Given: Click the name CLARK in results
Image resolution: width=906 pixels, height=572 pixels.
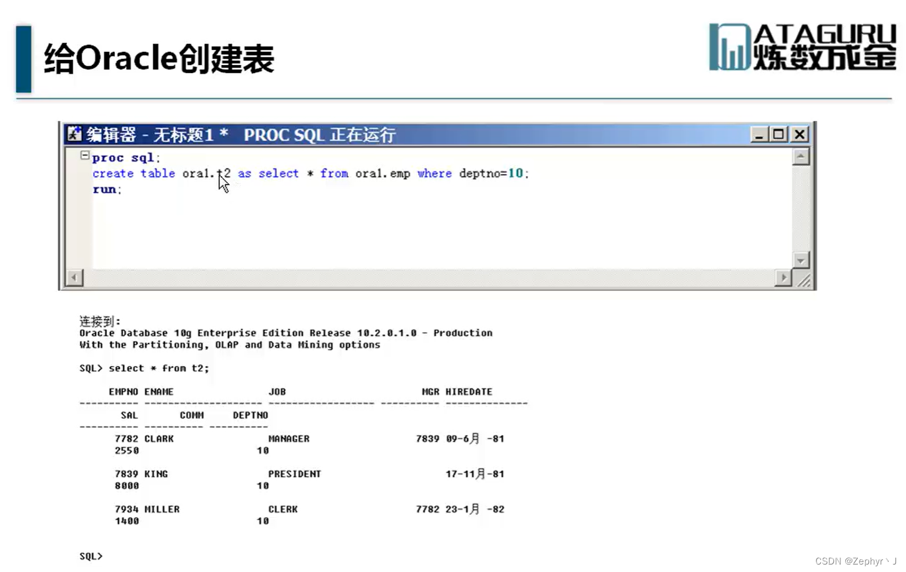Looking at the screenshot, I should (159, 439).
